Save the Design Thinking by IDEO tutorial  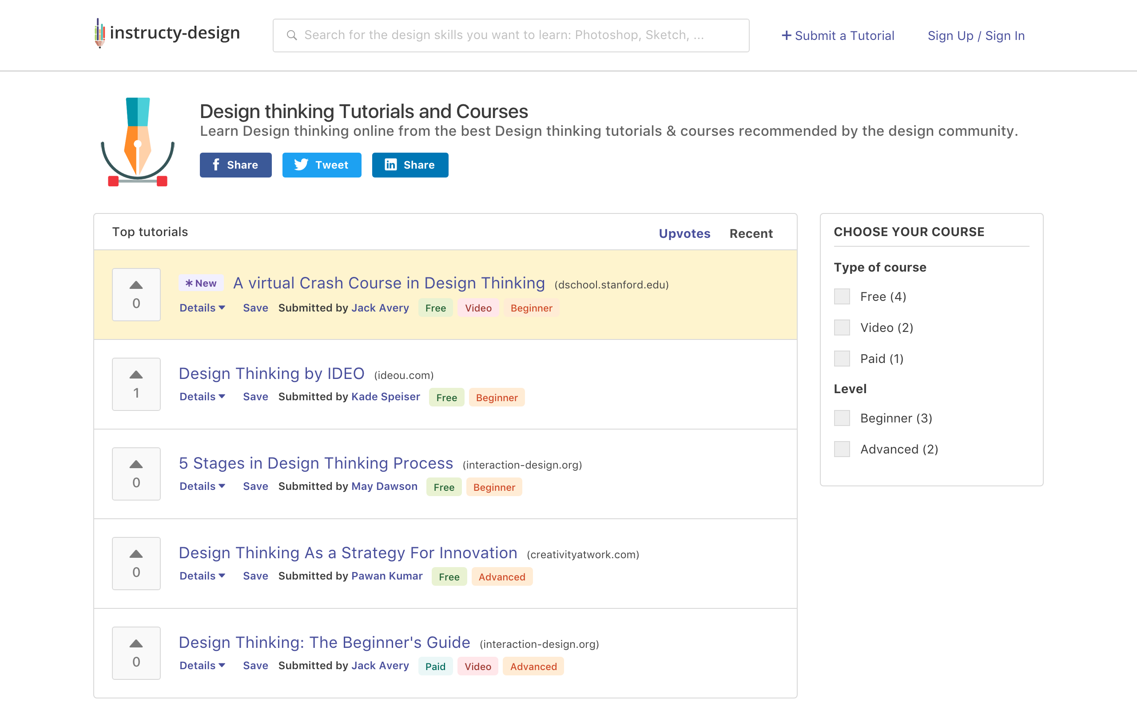tap(255, 396)
